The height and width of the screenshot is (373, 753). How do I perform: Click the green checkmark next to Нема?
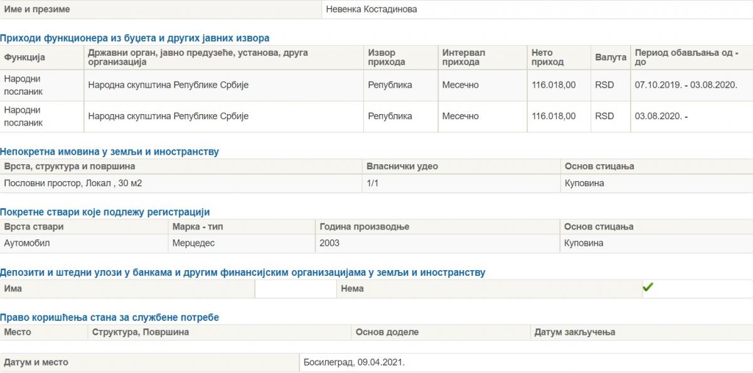[648, 288]
